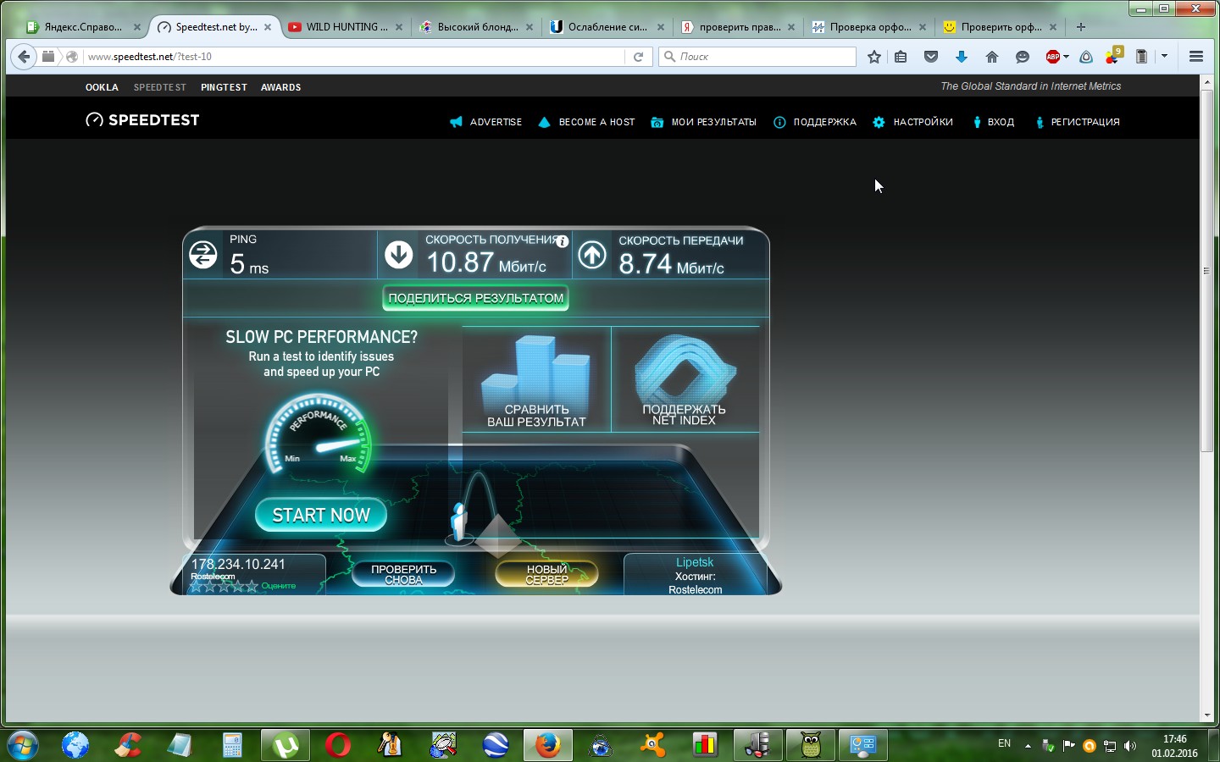Switch to the Высокий блонд... tab
This screenshot has height=762, width=1220.
pos(478,27)
